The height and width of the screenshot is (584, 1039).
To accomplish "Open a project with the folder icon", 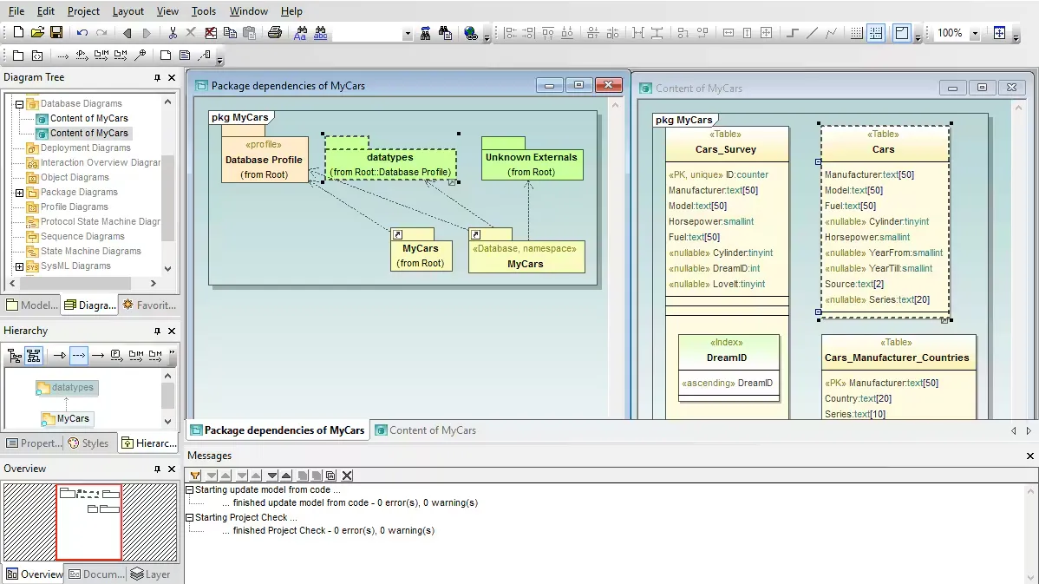I will tap(38, 32).
